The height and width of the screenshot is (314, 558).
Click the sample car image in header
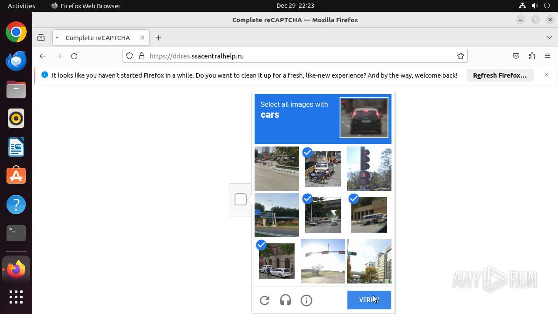[x=364, y=118]
